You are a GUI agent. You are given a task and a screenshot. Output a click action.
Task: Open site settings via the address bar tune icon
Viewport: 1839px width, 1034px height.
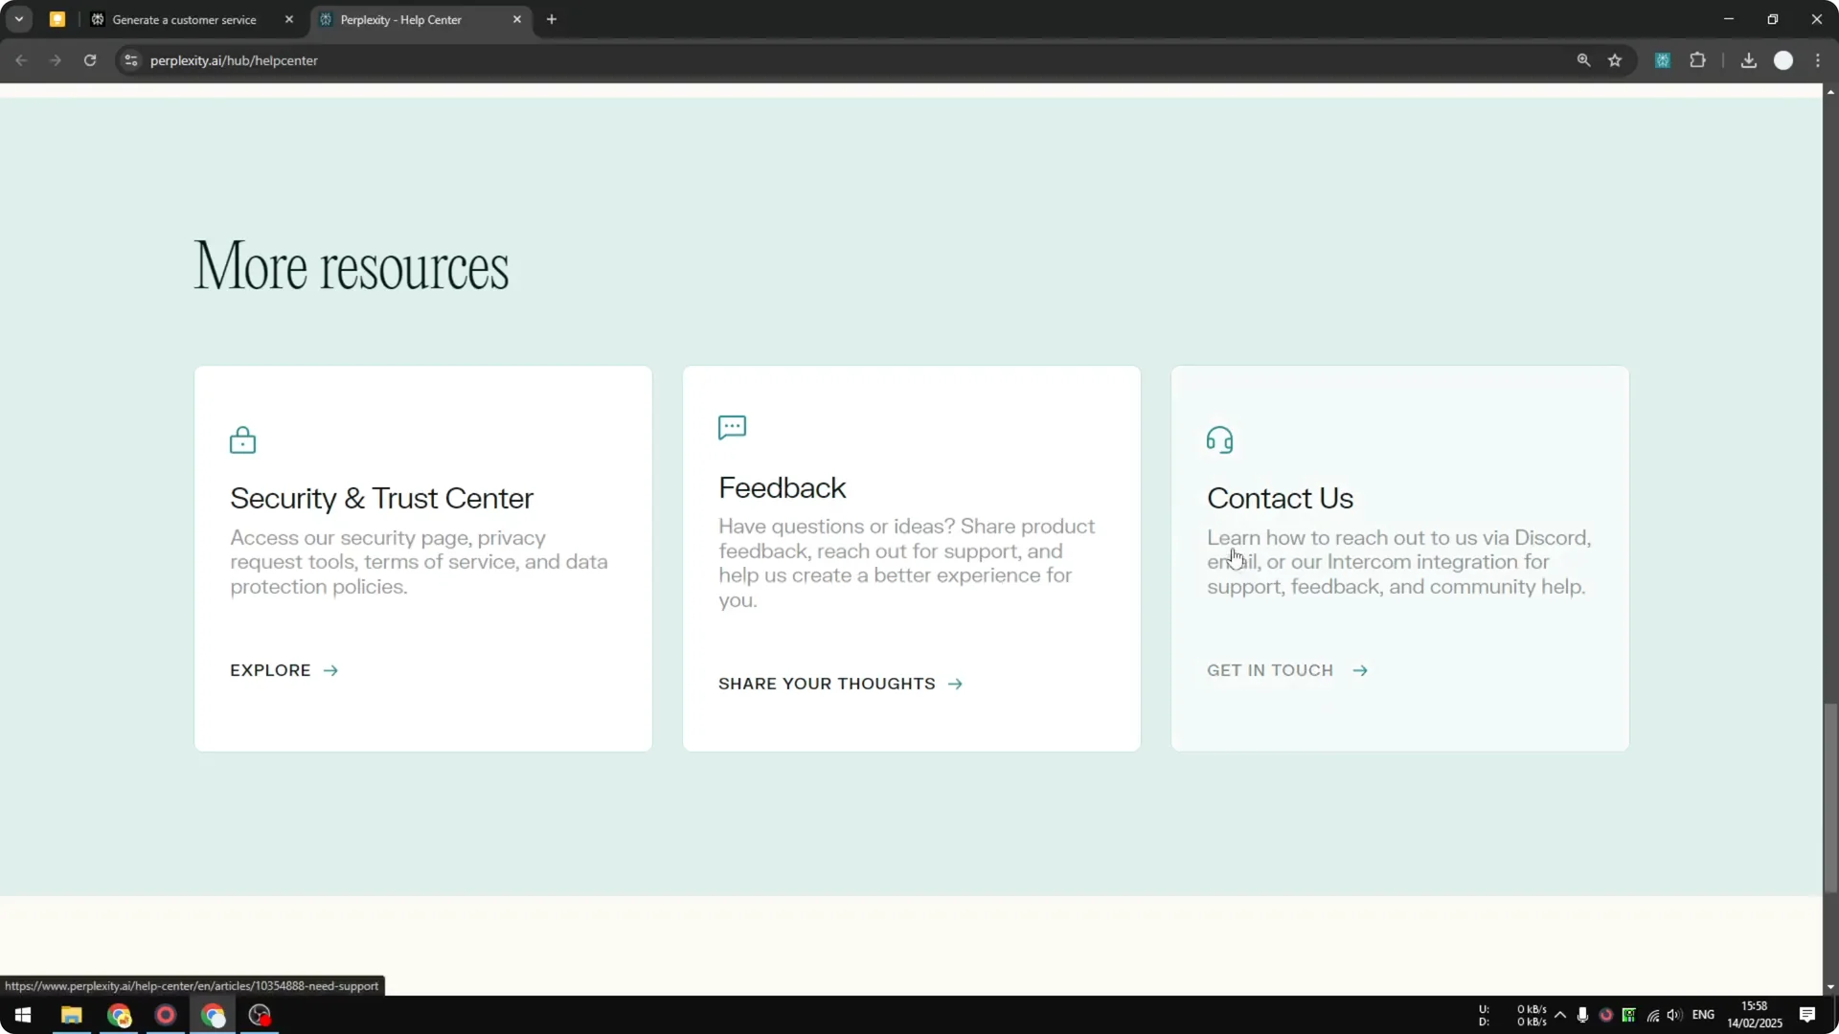(x=129, y=59)
